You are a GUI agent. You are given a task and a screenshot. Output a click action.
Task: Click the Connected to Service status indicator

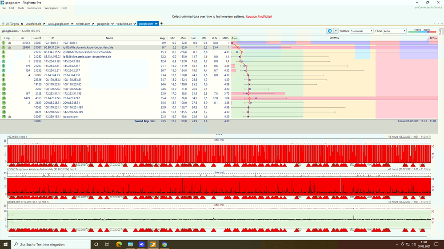click(428, 8)
